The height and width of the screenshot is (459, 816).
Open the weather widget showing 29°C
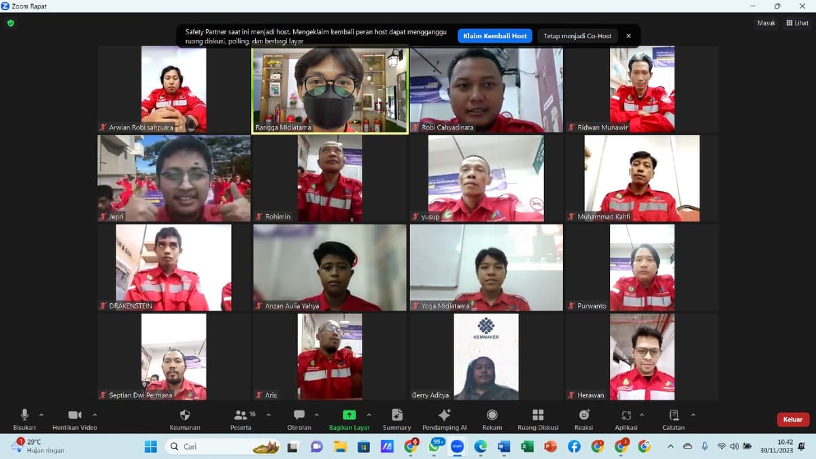point(39,446)
